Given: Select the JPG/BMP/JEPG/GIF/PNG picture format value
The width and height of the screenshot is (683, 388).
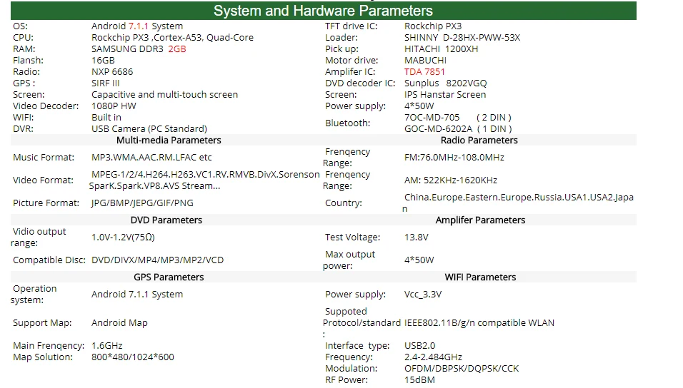Looking at the screenshot, I should coord(142,203).
